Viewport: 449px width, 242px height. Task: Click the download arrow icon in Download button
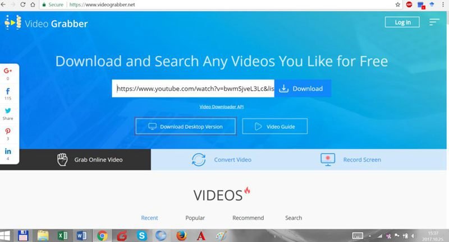(283, 89)
